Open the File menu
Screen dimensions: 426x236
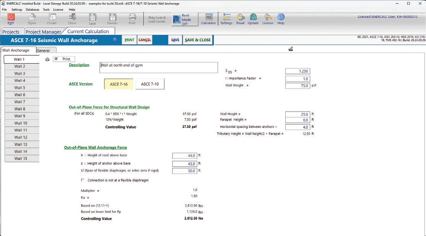4,10
